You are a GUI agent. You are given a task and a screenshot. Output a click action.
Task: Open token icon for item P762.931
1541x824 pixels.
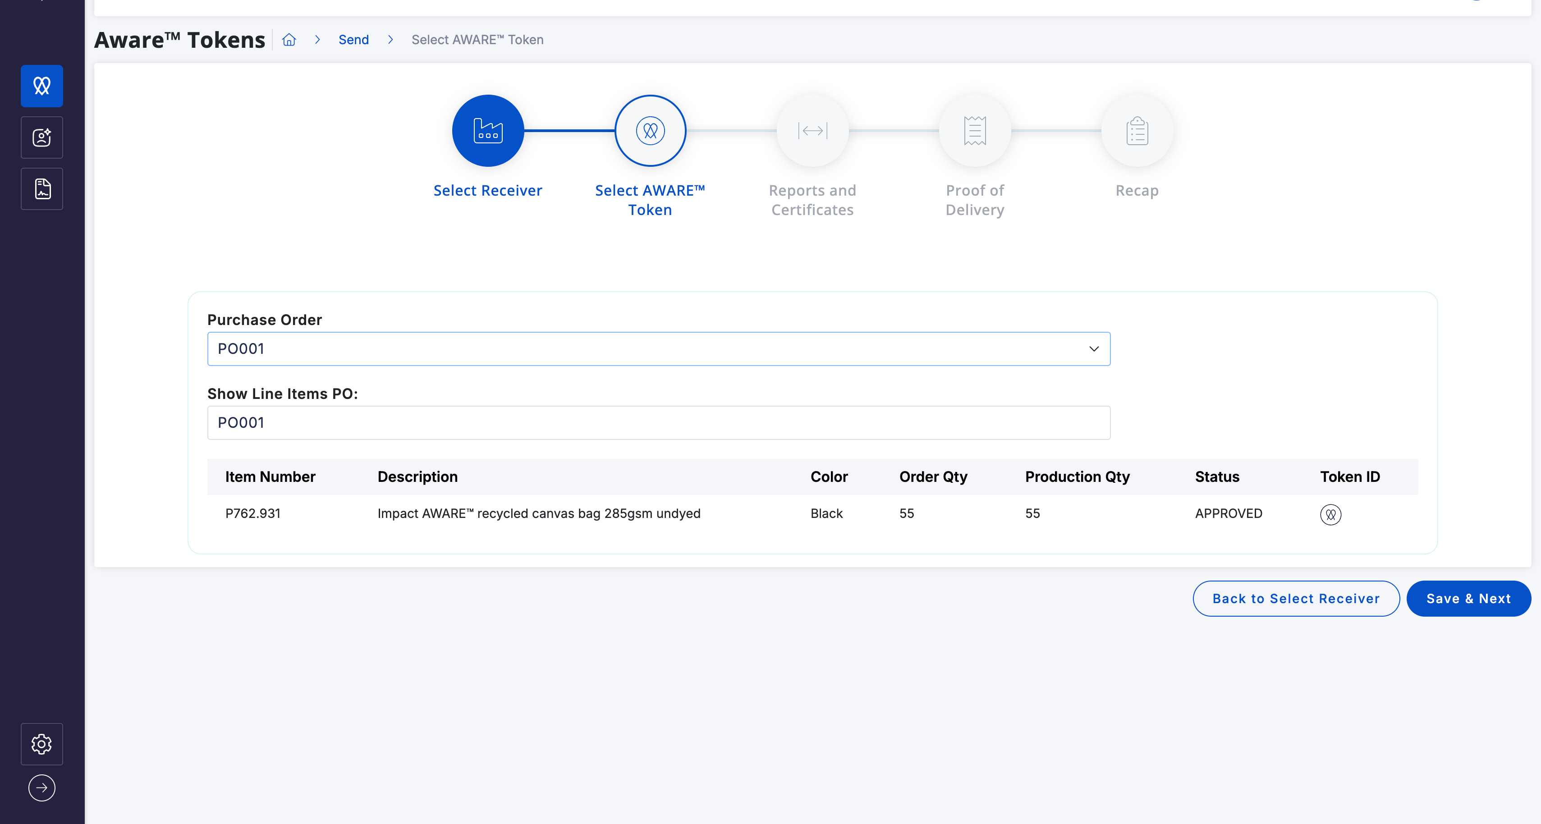coord(1330,514)
